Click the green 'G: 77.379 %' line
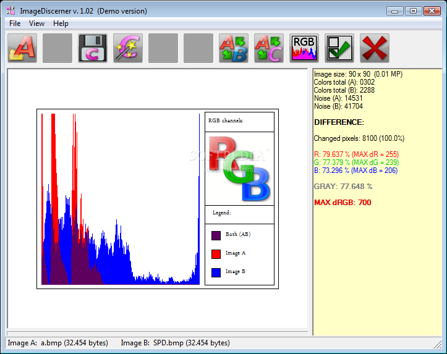Image resolution: width=447 pixels, height=354 pixels. 356,162
